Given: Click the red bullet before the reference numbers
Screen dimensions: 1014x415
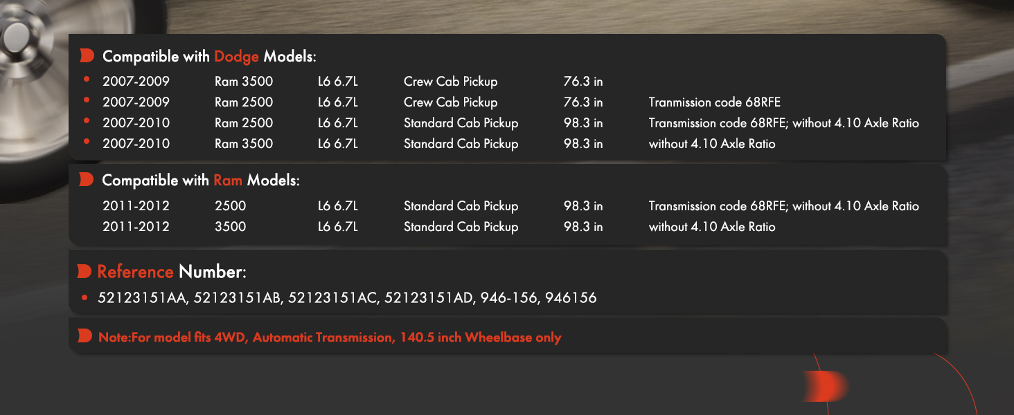Looking at the screenshot, I should click(84, 299).
